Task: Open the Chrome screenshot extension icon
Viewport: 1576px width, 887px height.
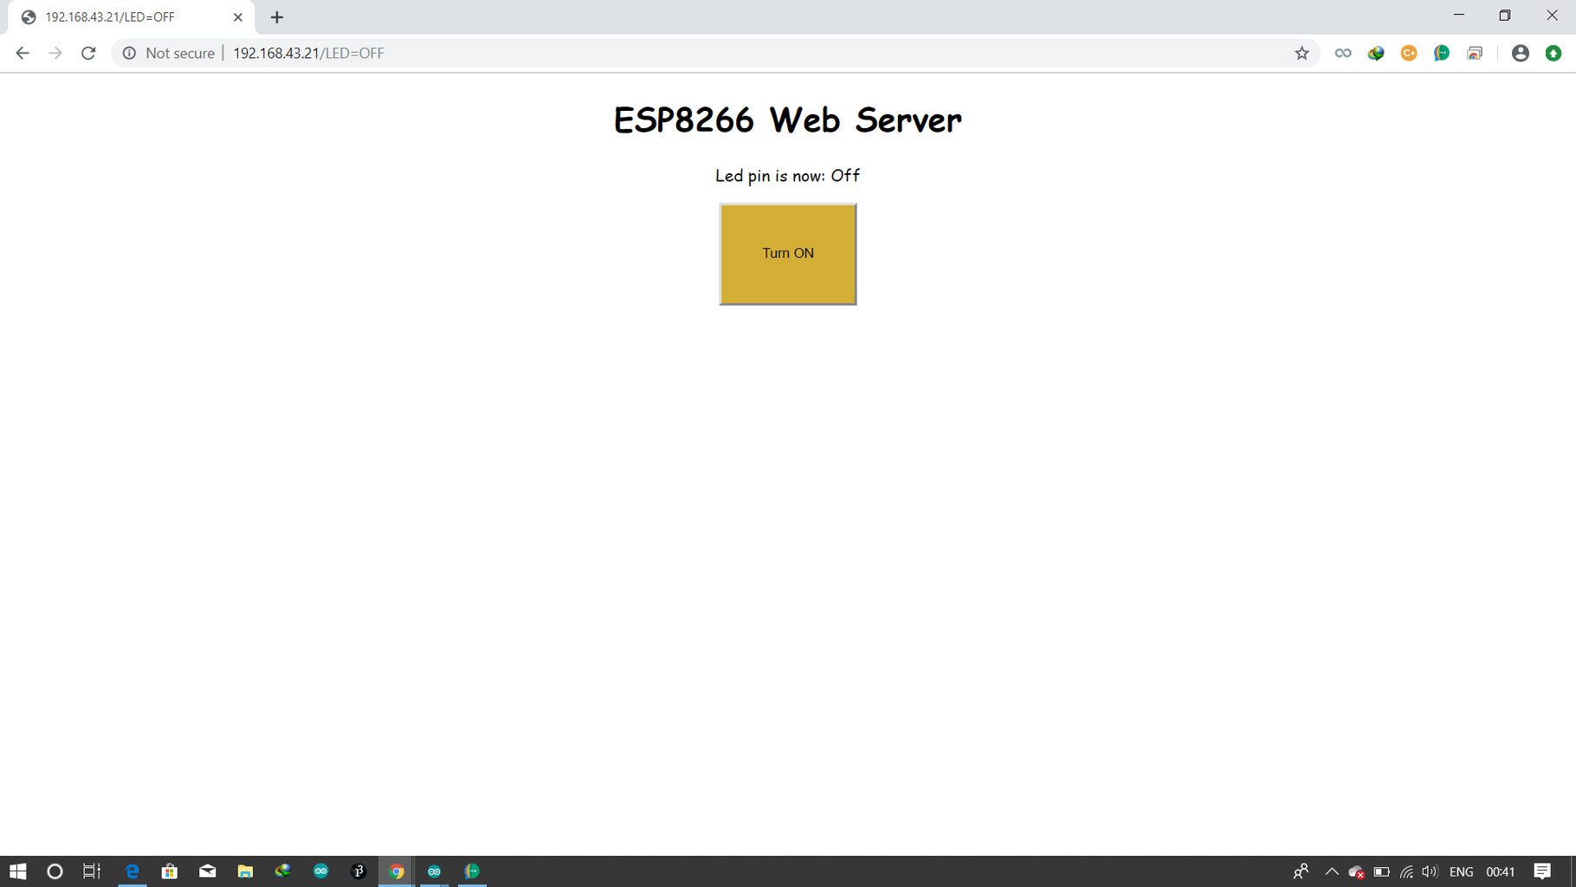Action: click(1475, 53)
